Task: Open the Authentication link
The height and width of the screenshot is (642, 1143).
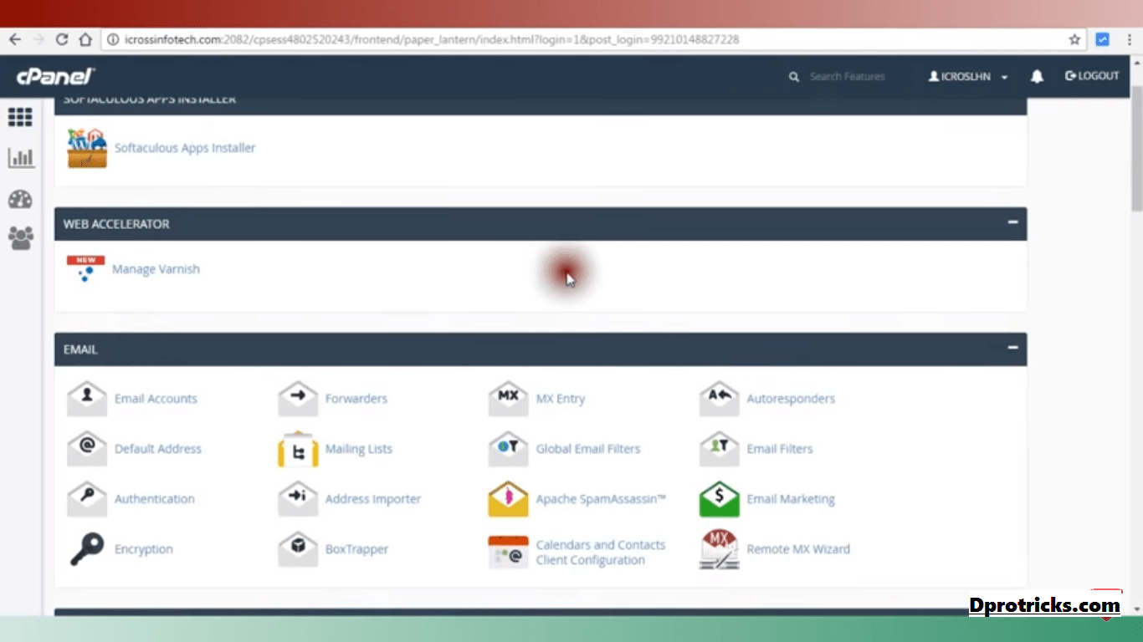Action: tap(155, 499)
